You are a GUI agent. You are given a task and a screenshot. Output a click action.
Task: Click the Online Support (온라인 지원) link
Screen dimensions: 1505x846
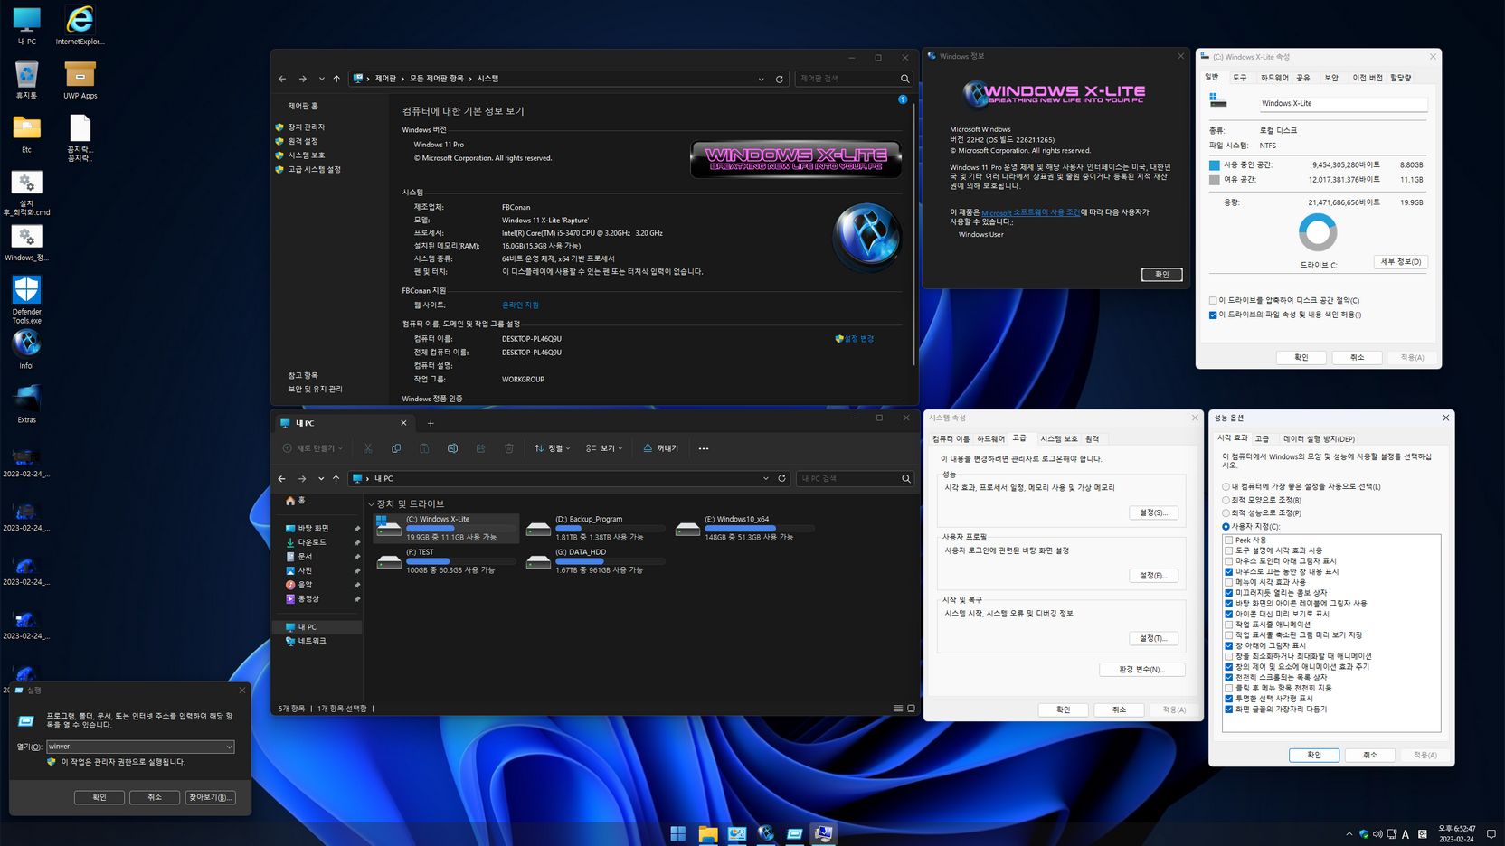520,305
